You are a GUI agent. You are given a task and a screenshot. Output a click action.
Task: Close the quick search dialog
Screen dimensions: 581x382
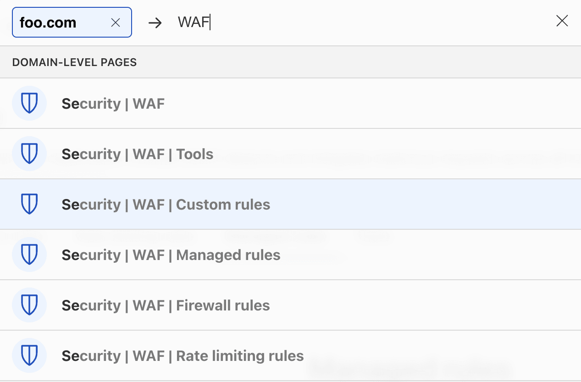click(562, 21)
